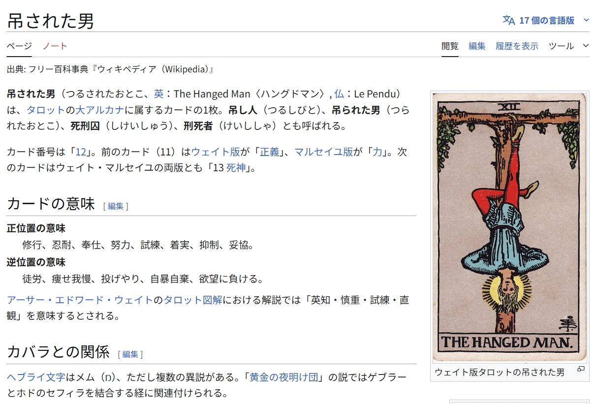
Task: Open the 黄金の夜明け団 link
Action: pyautogui.click(x=284, y=377)
